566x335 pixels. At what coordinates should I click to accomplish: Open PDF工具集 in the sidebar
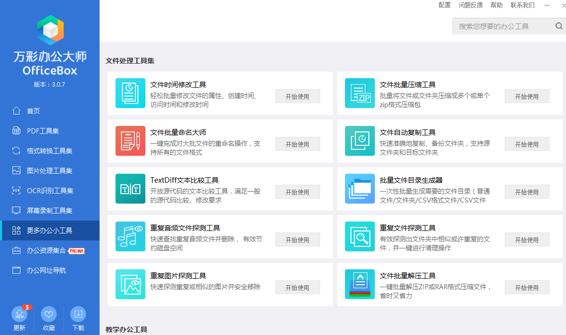click(x=50, y=131)
